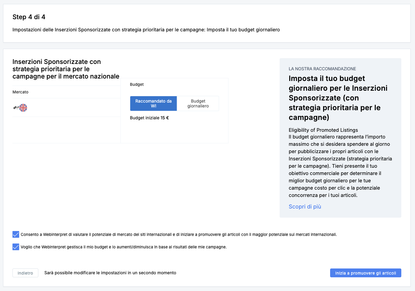Toggle the Webinterpret budget management checkbox

coord(16,247)
